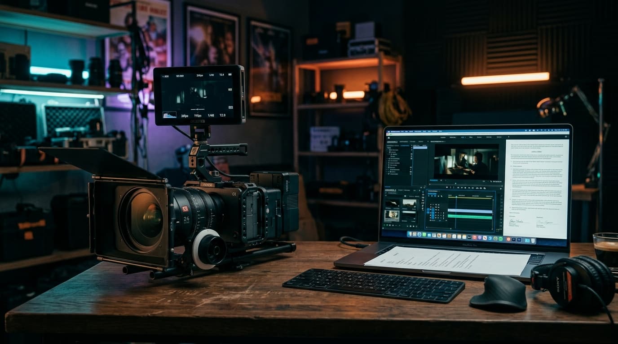Image resolution: width=618 pixels, height=344 pixels.
Task: Open the File menu in the menu bar
Action: click(x=403, y=130)
